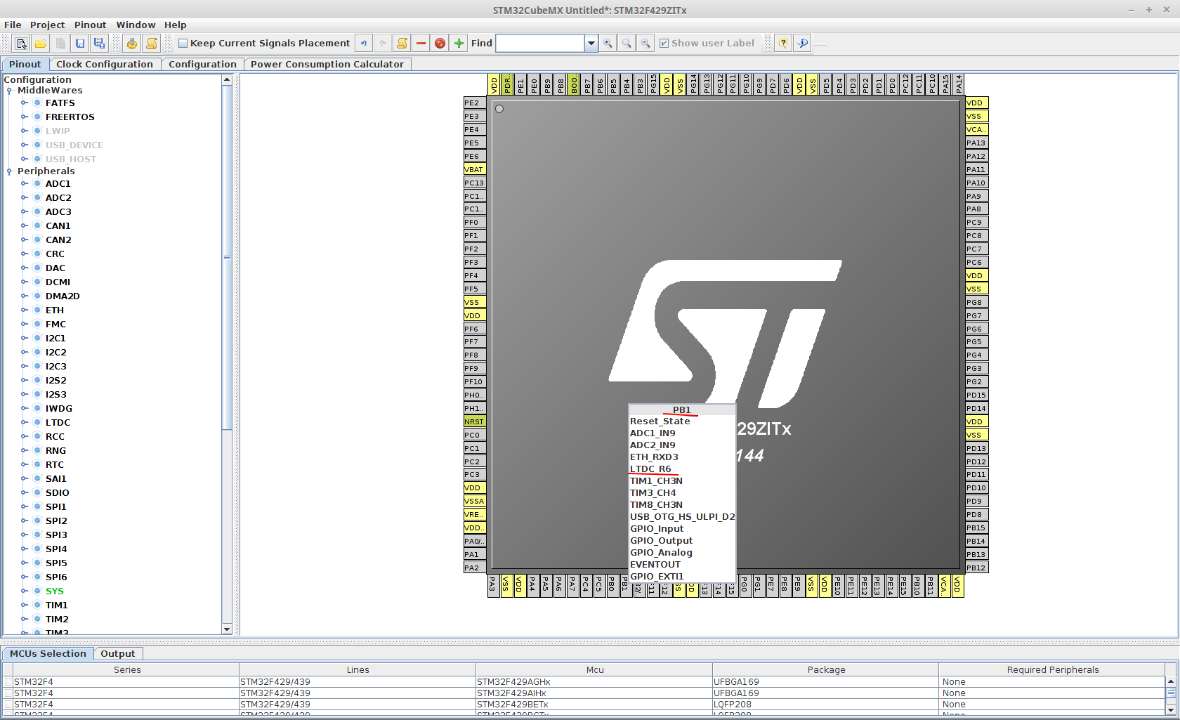Click the undo arrow in toolbar
1180x720 pixels.
pos(364,44)
